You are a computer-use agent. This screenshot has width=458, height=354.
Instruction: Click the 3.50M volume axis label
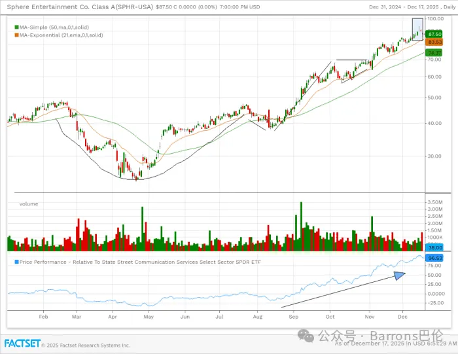[435, 202]
